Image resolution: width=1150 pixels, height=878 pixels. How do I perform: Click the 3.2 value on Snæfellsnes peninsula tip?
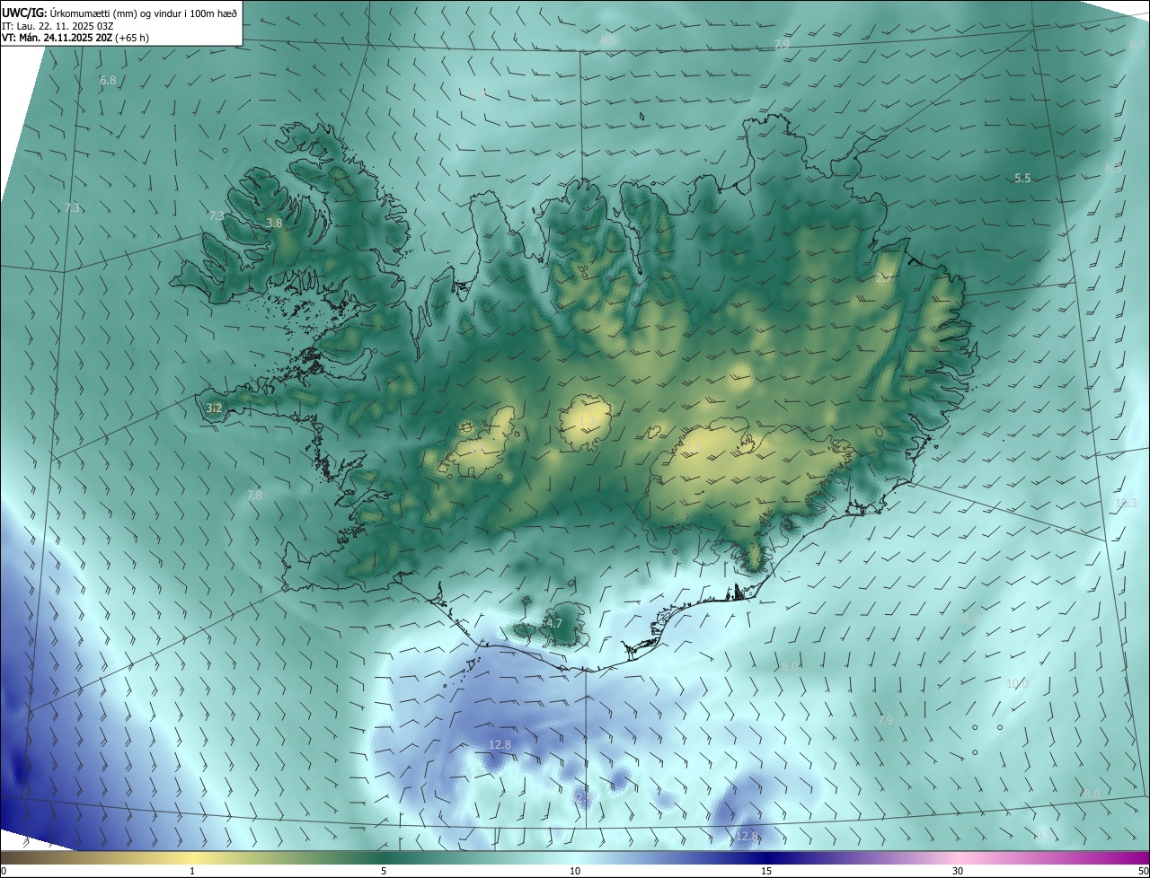[214, 408]
